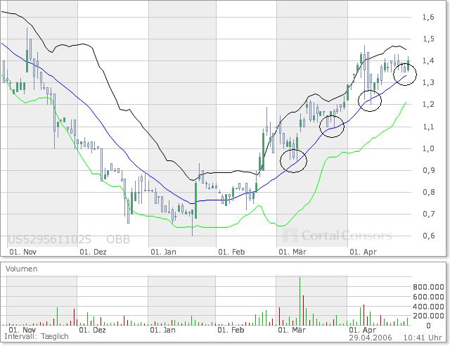Click the rightmost circled marker in late April
450x346 pixels.
click(x=405, y=74)
